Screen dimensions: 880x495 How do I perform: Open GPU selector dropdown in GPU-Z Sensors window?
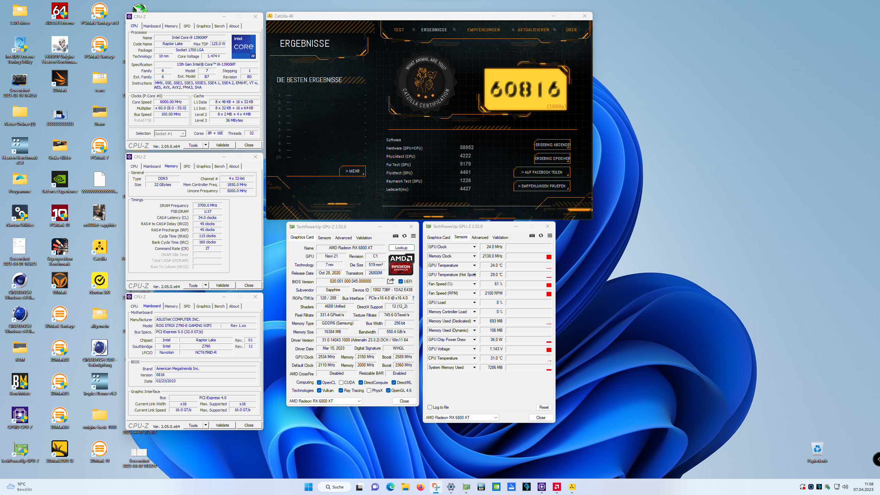(461, 417)
